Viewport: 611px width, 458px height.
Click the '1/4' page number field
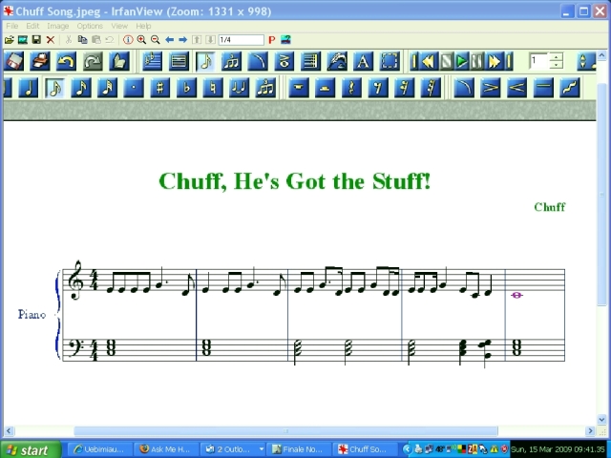click(x=241, y=40)
